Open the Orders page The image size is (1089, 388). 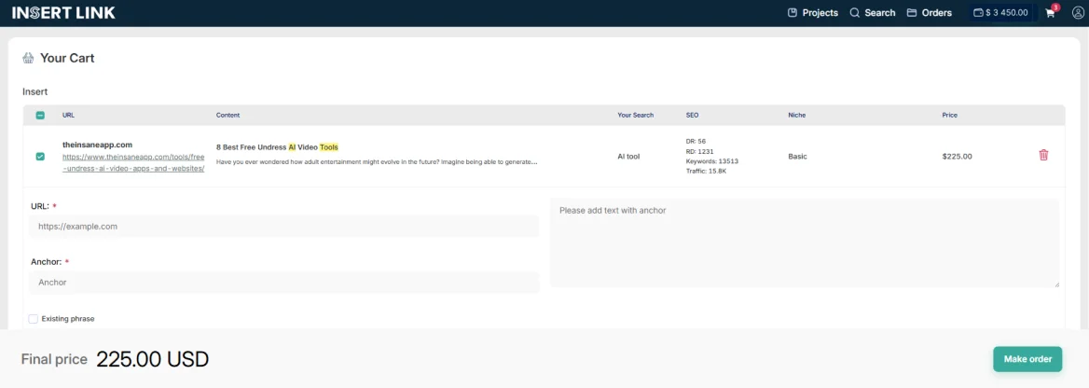[929, 13]
